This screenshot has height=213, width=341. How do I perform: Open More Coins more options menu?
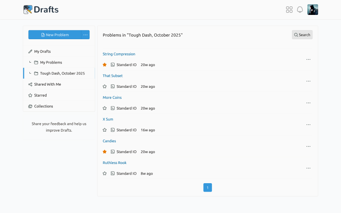point(308,103)
